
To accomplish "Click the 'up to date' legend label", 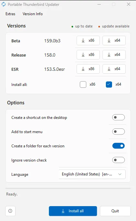I will click(x=84, y=26).
